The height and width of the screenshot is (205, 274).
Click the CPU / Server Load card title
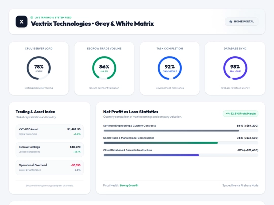point(39,49)
